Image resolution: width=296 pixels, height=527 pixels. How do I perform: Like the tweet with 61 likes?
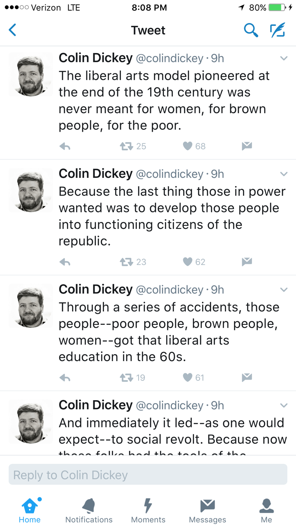coord(187,378)
